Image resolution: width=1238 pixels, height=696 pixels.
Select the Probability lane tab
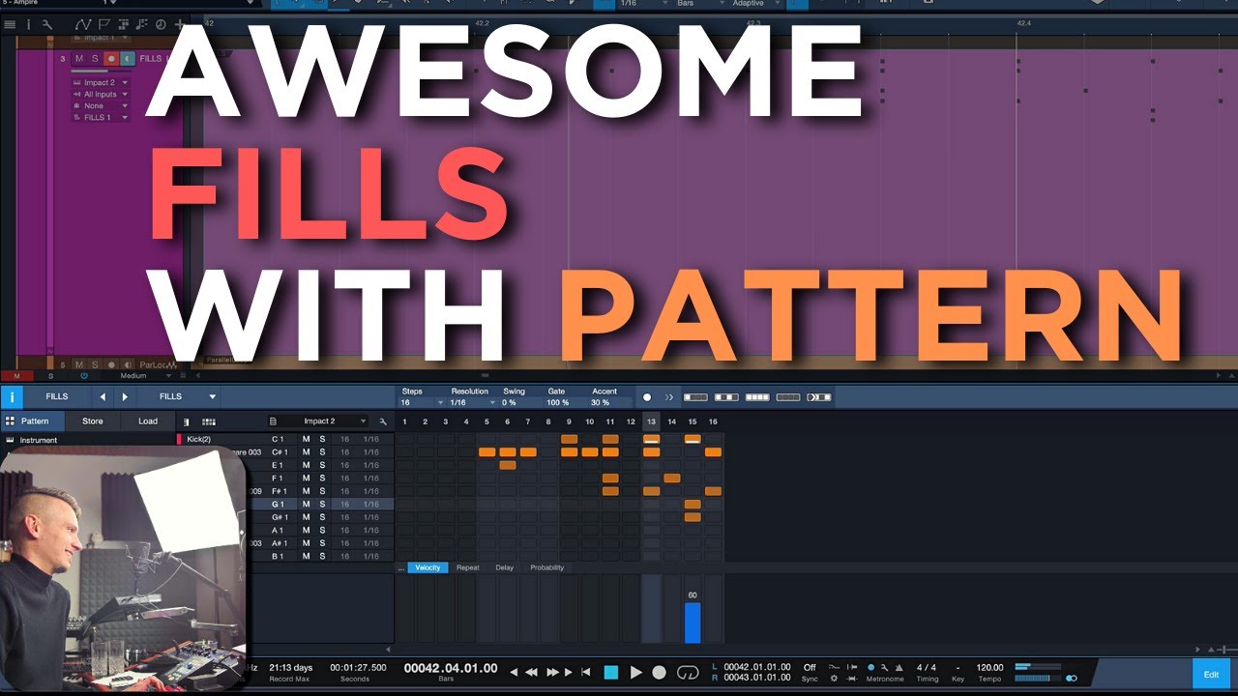546,567
